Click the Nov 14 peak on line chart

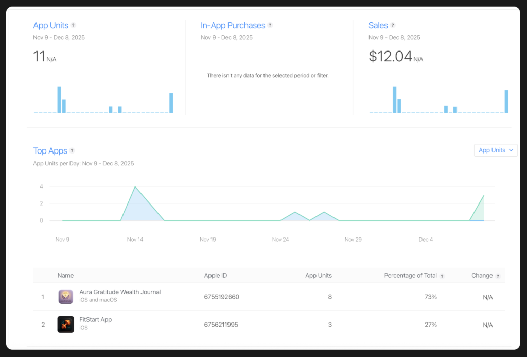click(135, 188)
